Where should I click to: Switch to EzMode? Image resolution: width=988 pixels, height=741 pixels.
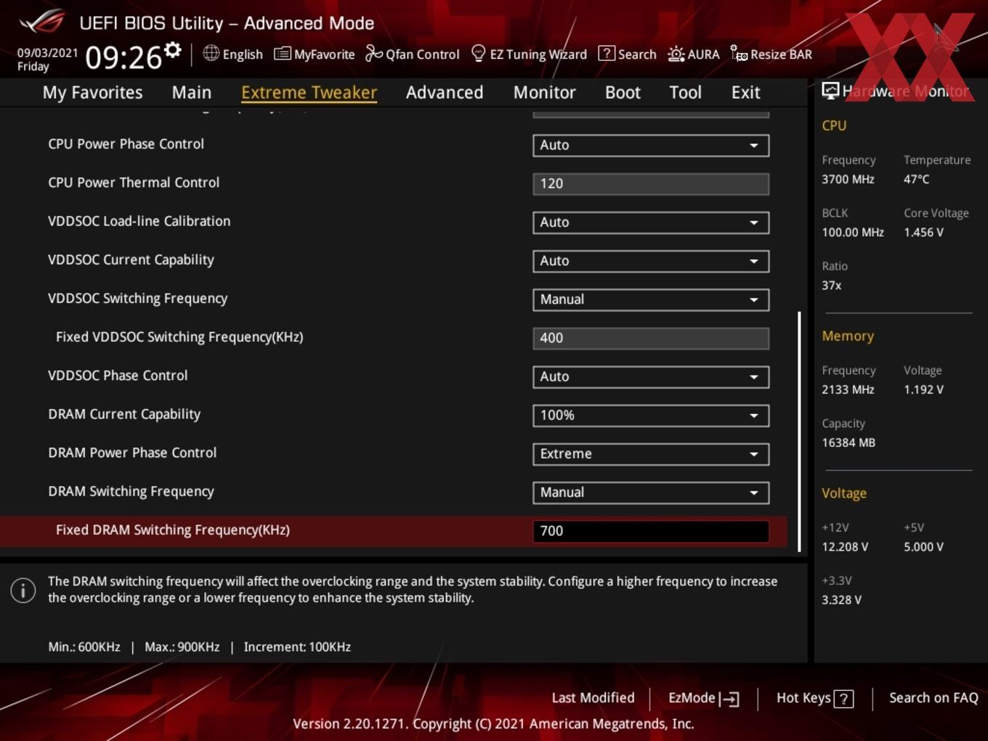(x=703, y=698)
